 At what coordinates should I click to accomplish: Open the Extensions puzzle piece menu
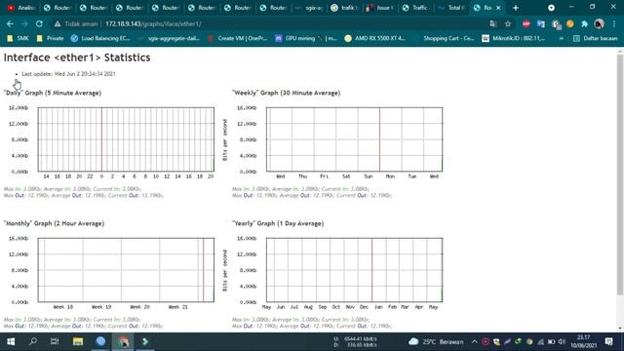click(x=584, y=23)
